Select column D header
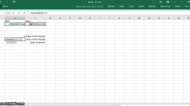190x106 pixels. coord(50,18)
